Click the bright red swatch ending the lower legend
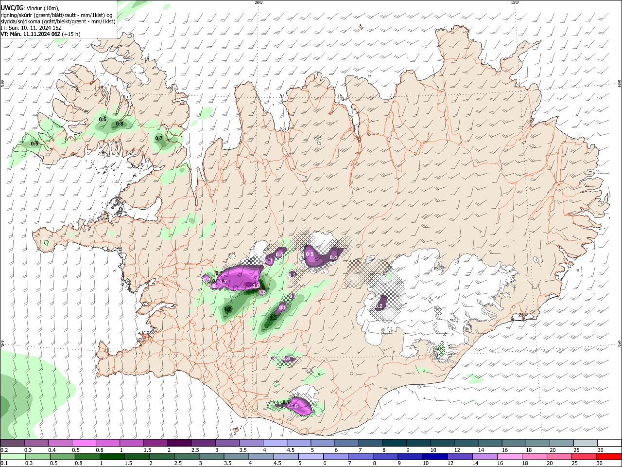Image resolution: width=622 pixels, height=467 pixels. pyautogui.click(x=609, y=456)
